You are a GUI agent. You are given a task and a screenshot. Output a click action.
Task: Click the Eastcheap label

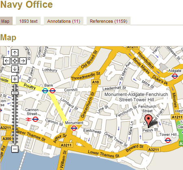[x=92, y=131]
